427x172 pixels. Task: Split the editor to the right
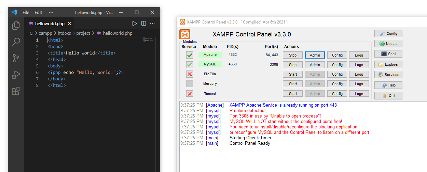click(x=143, y=24)
